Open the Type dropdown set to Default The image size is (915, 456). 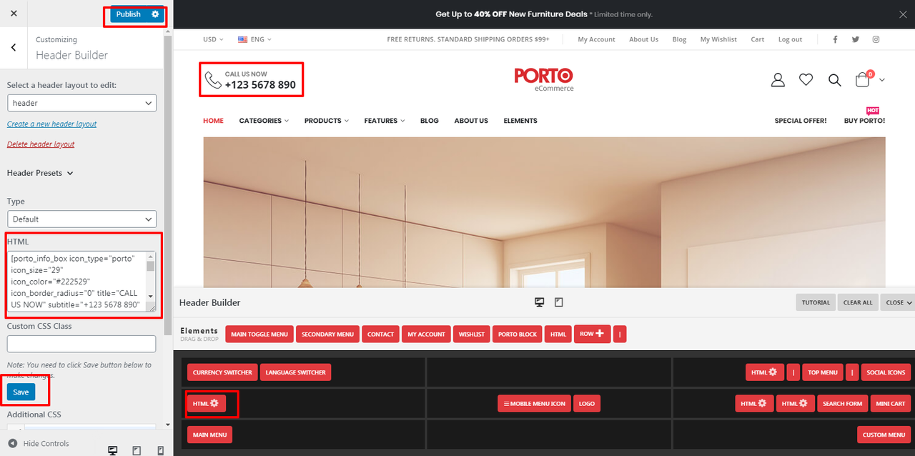click(81, 219)
